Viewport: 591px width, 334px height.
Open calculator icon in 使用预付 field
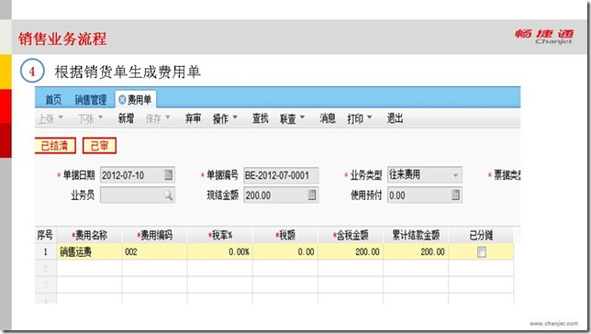pyautogui.click(x=455, y=195)
